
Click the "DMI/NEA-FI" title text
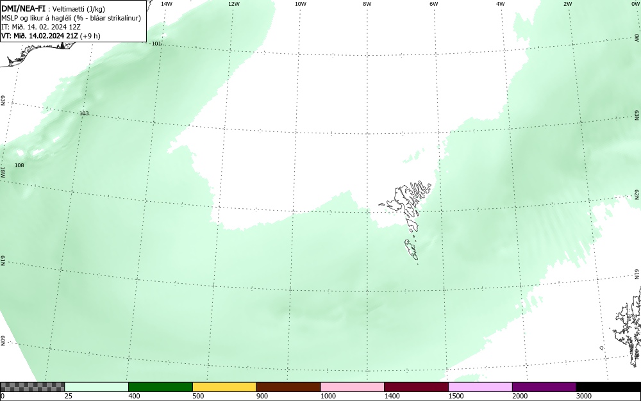(23, 8)
